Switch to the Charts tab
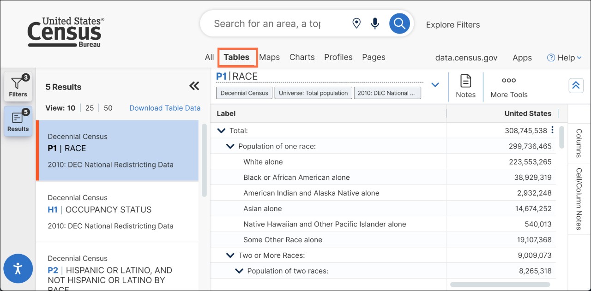The width and height of the screenshot is (591, 291). (302, 57)
